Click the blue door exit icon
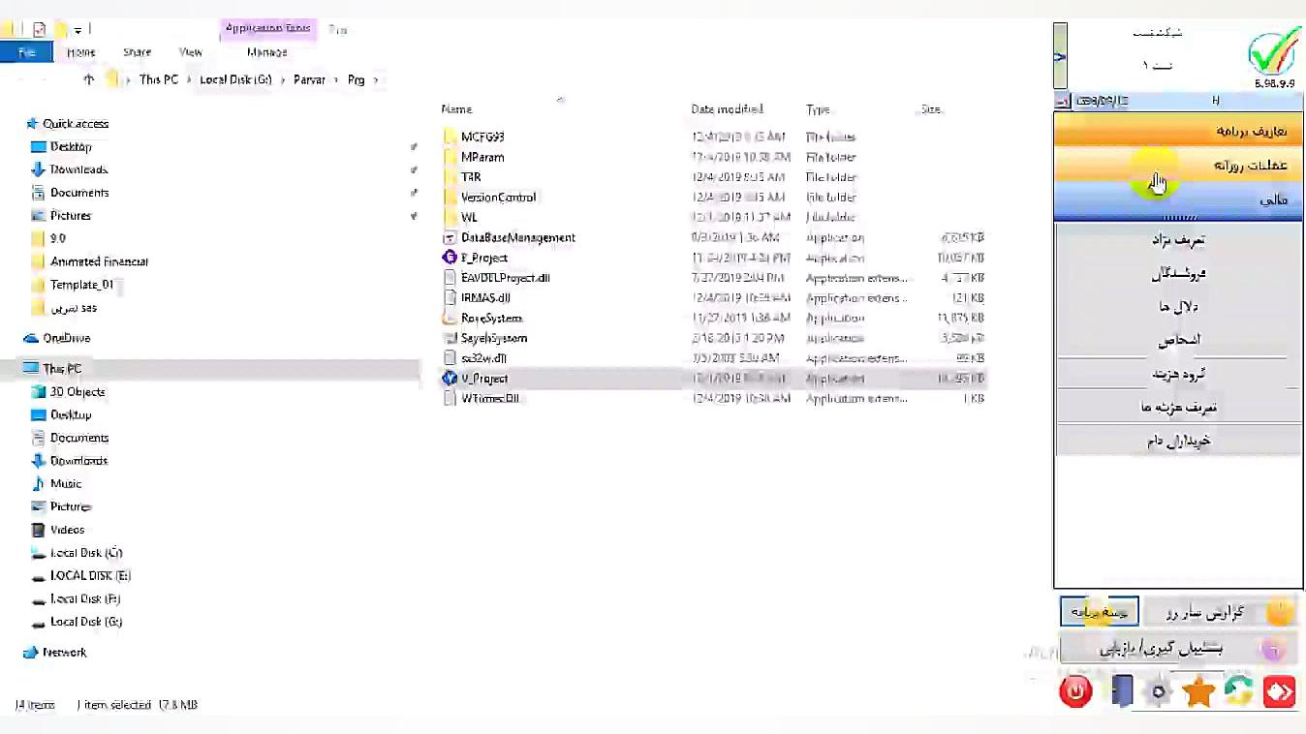The width and height of the screenshot is (1306, 734). [x=1121, y=690]
